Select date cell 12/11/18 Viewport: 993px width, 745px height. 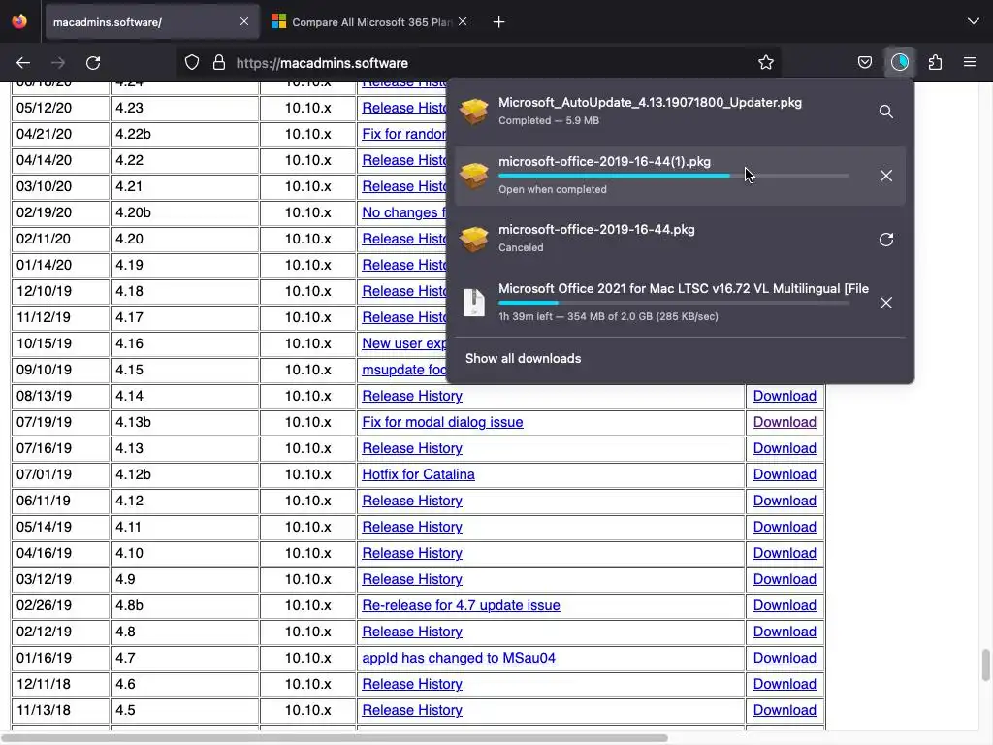coord(60,684)
